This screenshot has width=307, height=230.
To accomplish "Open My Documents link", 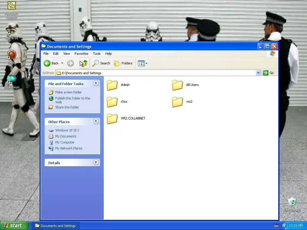I will (66, 136).
